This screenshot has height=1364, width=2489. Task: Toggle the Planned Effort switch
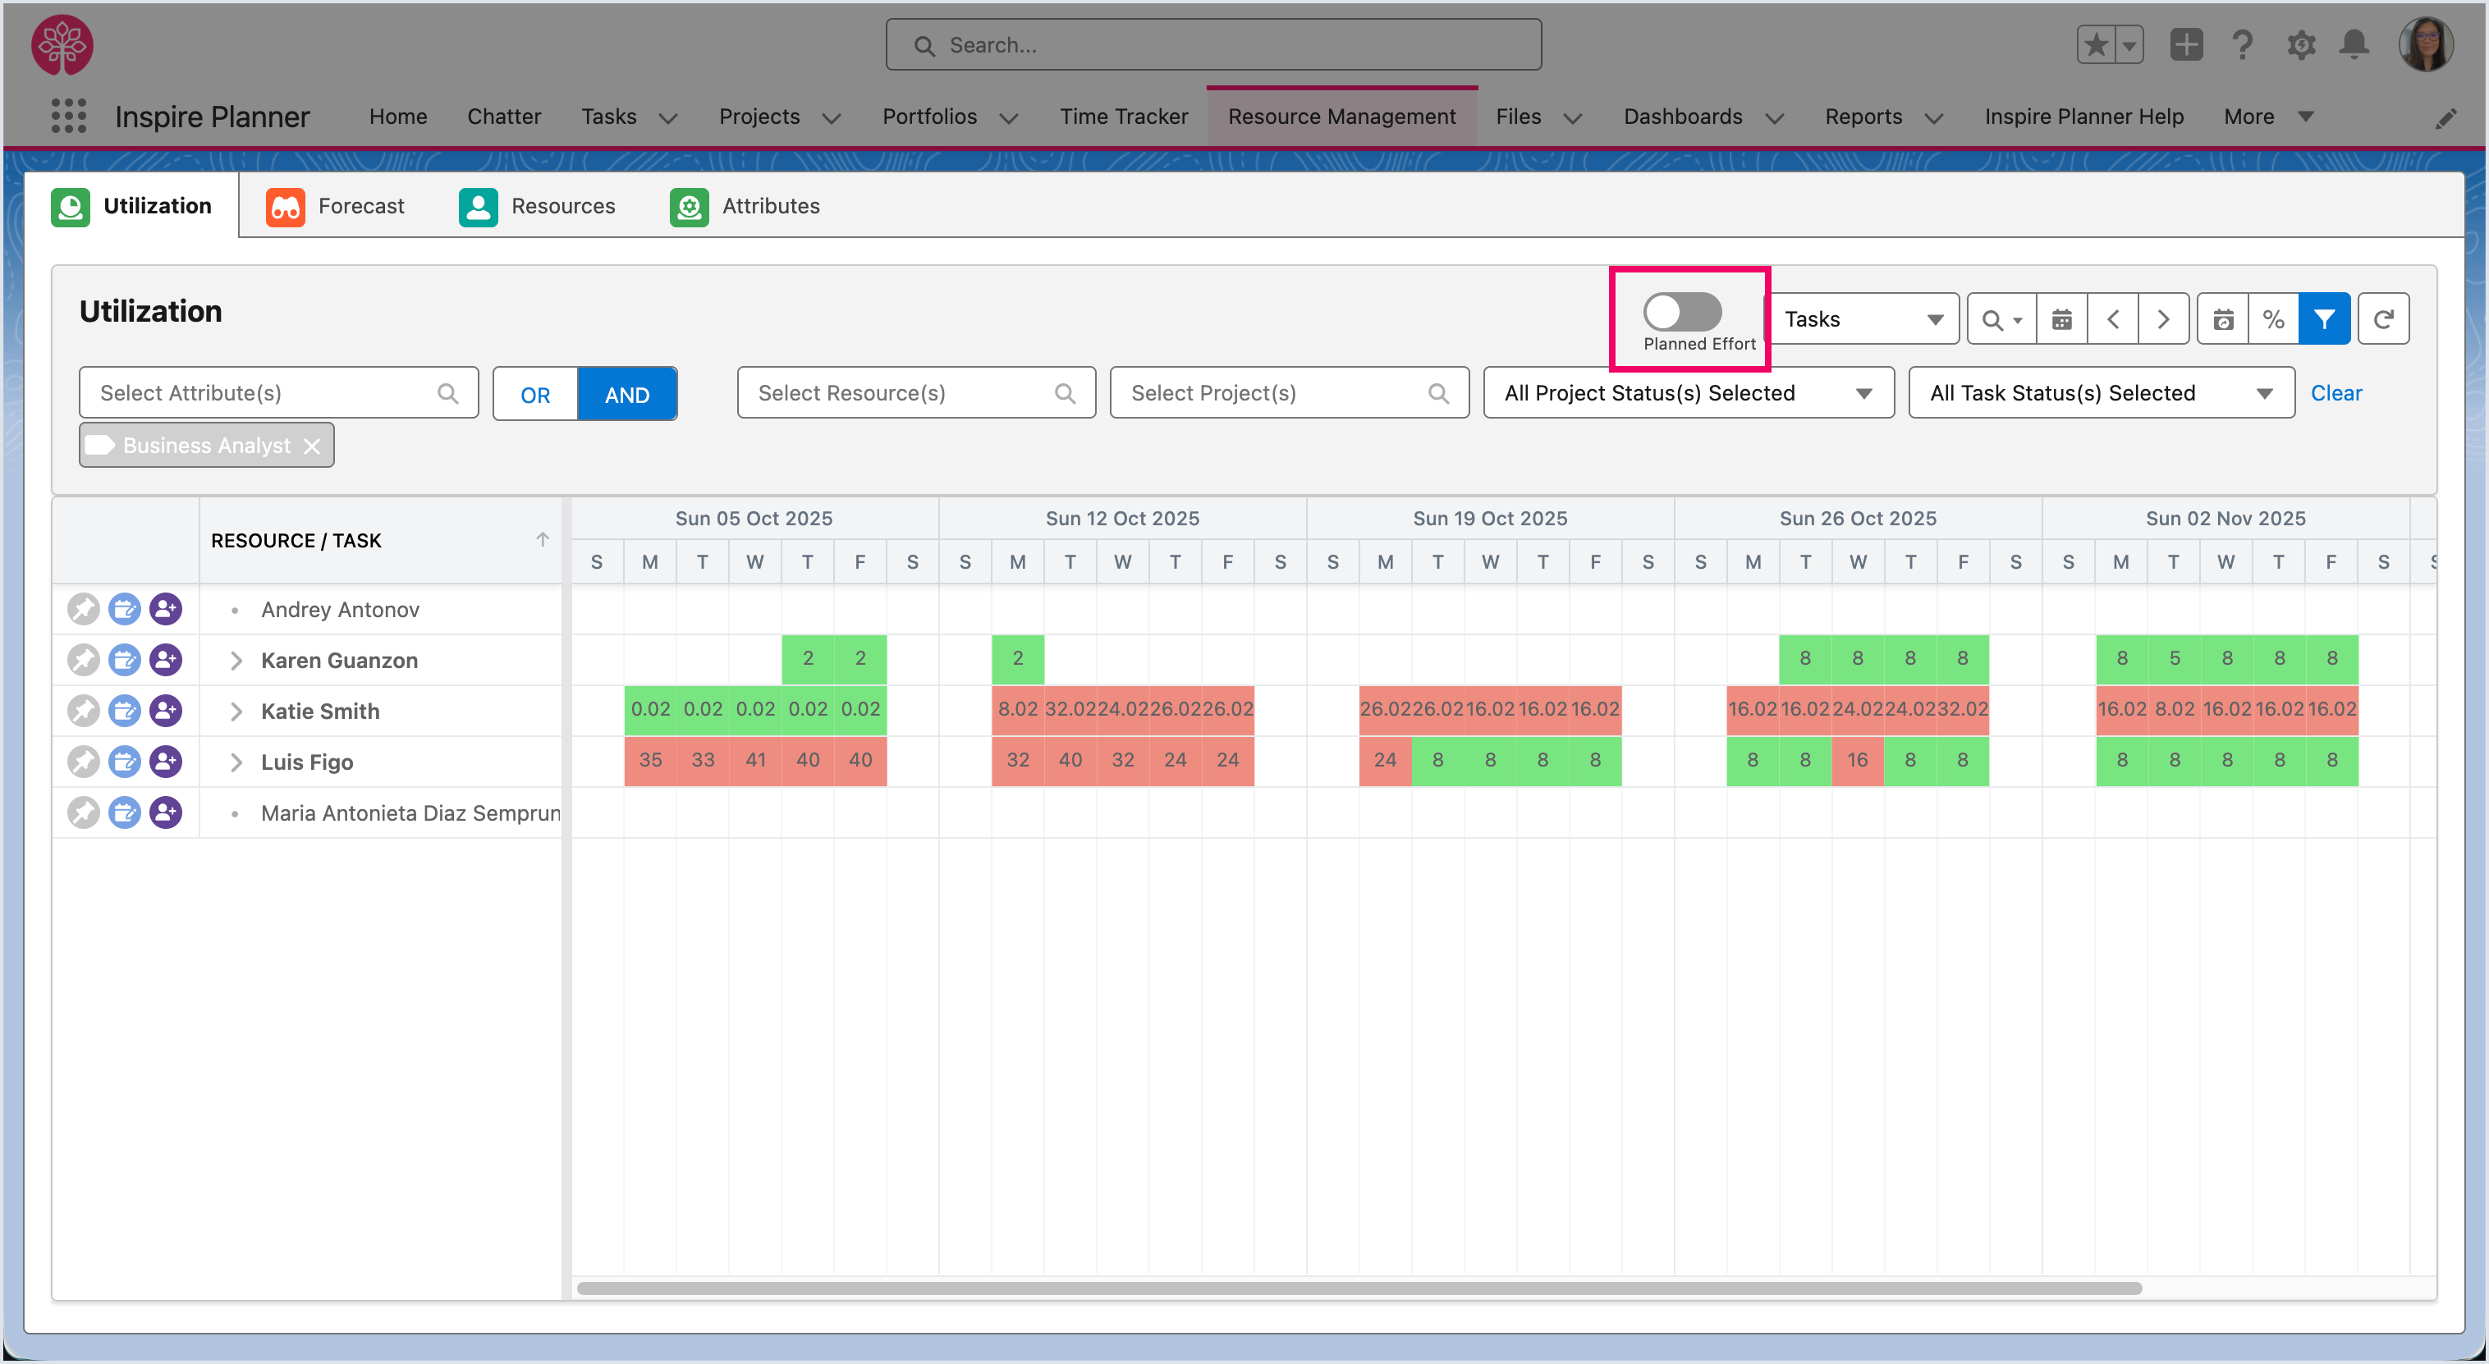point(1682,312)
